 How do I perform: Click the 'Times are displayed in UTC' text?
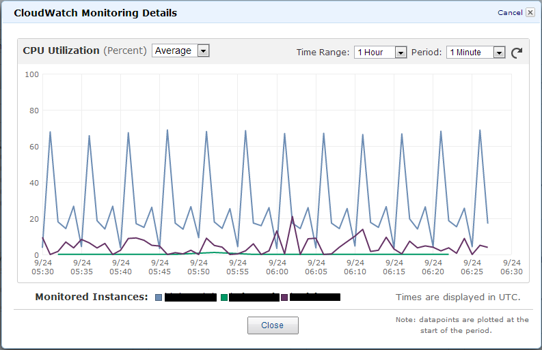click(458, 297)
